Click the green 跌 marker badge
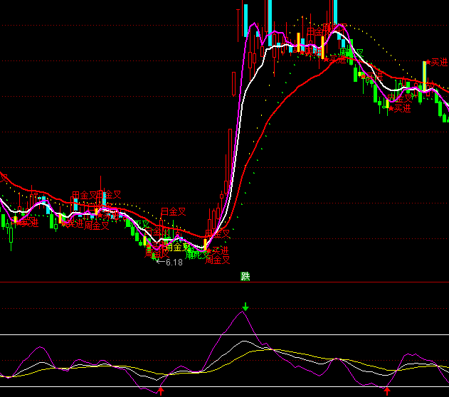 245,277
